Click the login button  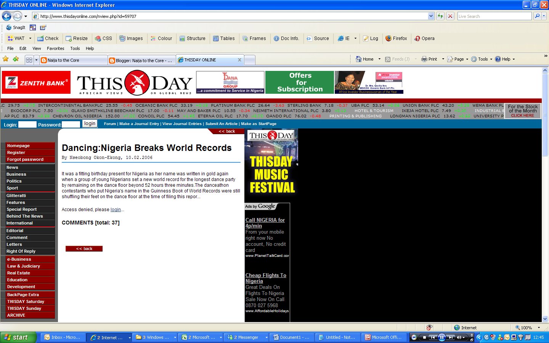[90, 123]
